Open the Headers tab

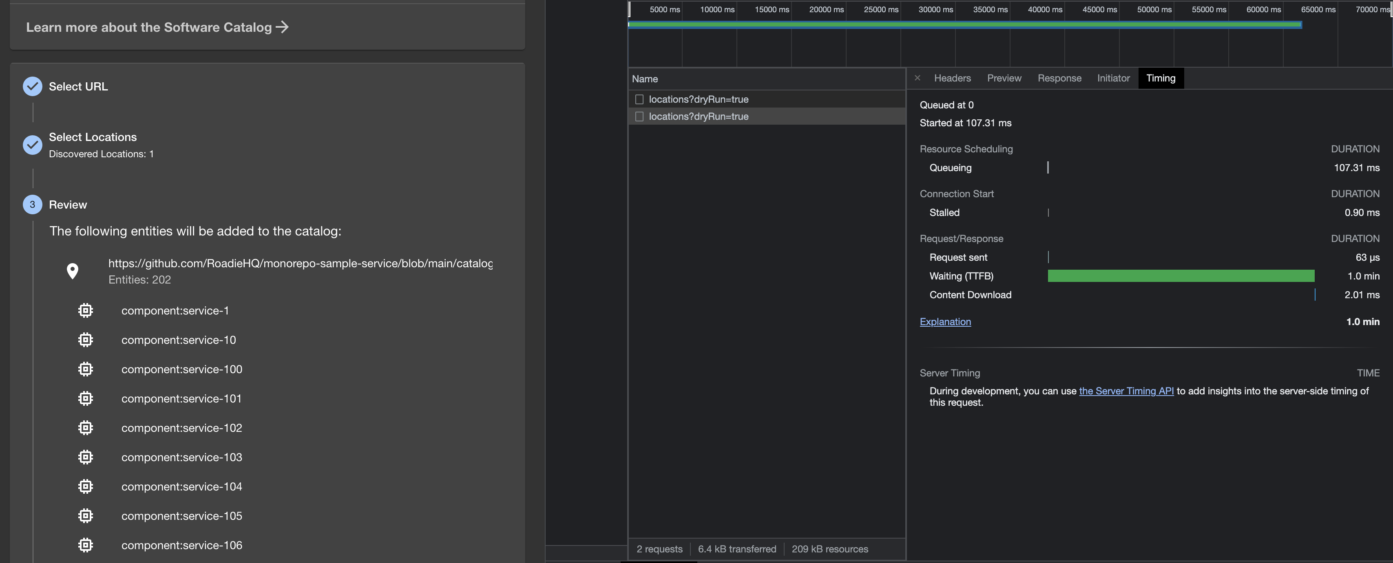[952, 78]
